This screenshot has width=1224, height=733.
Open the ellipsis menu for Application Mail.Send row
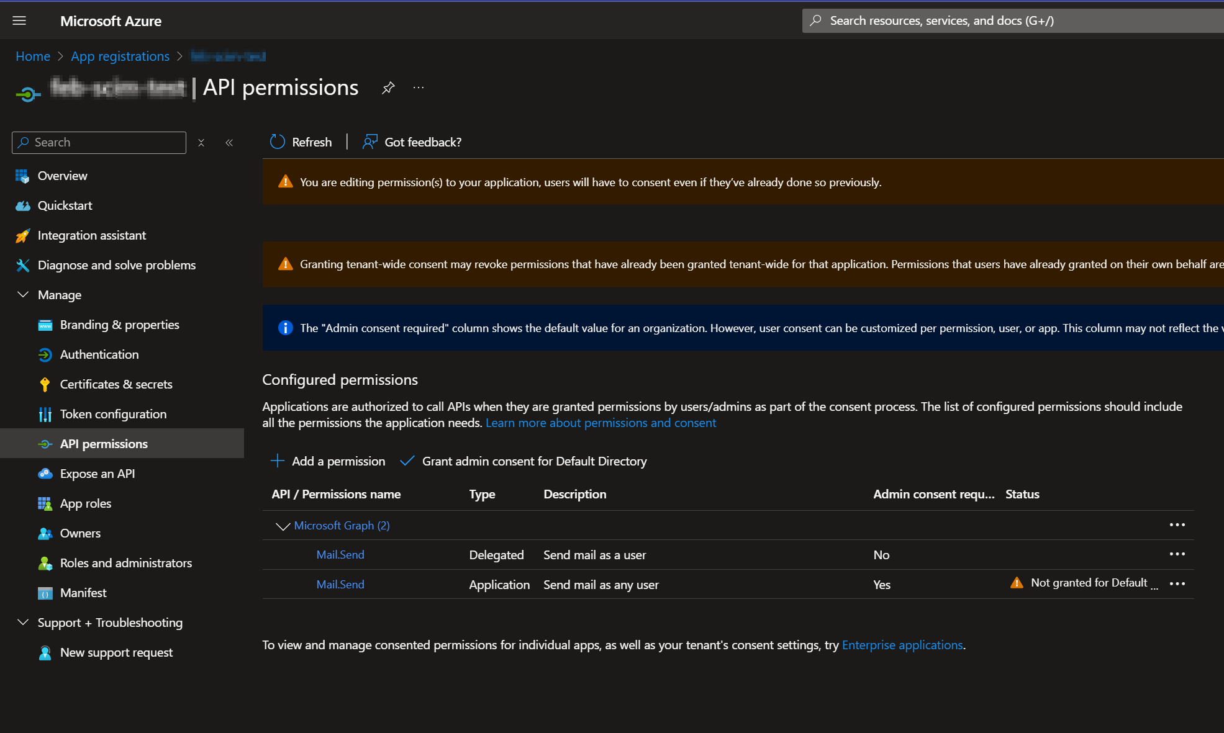click(x=1177, y=583)
